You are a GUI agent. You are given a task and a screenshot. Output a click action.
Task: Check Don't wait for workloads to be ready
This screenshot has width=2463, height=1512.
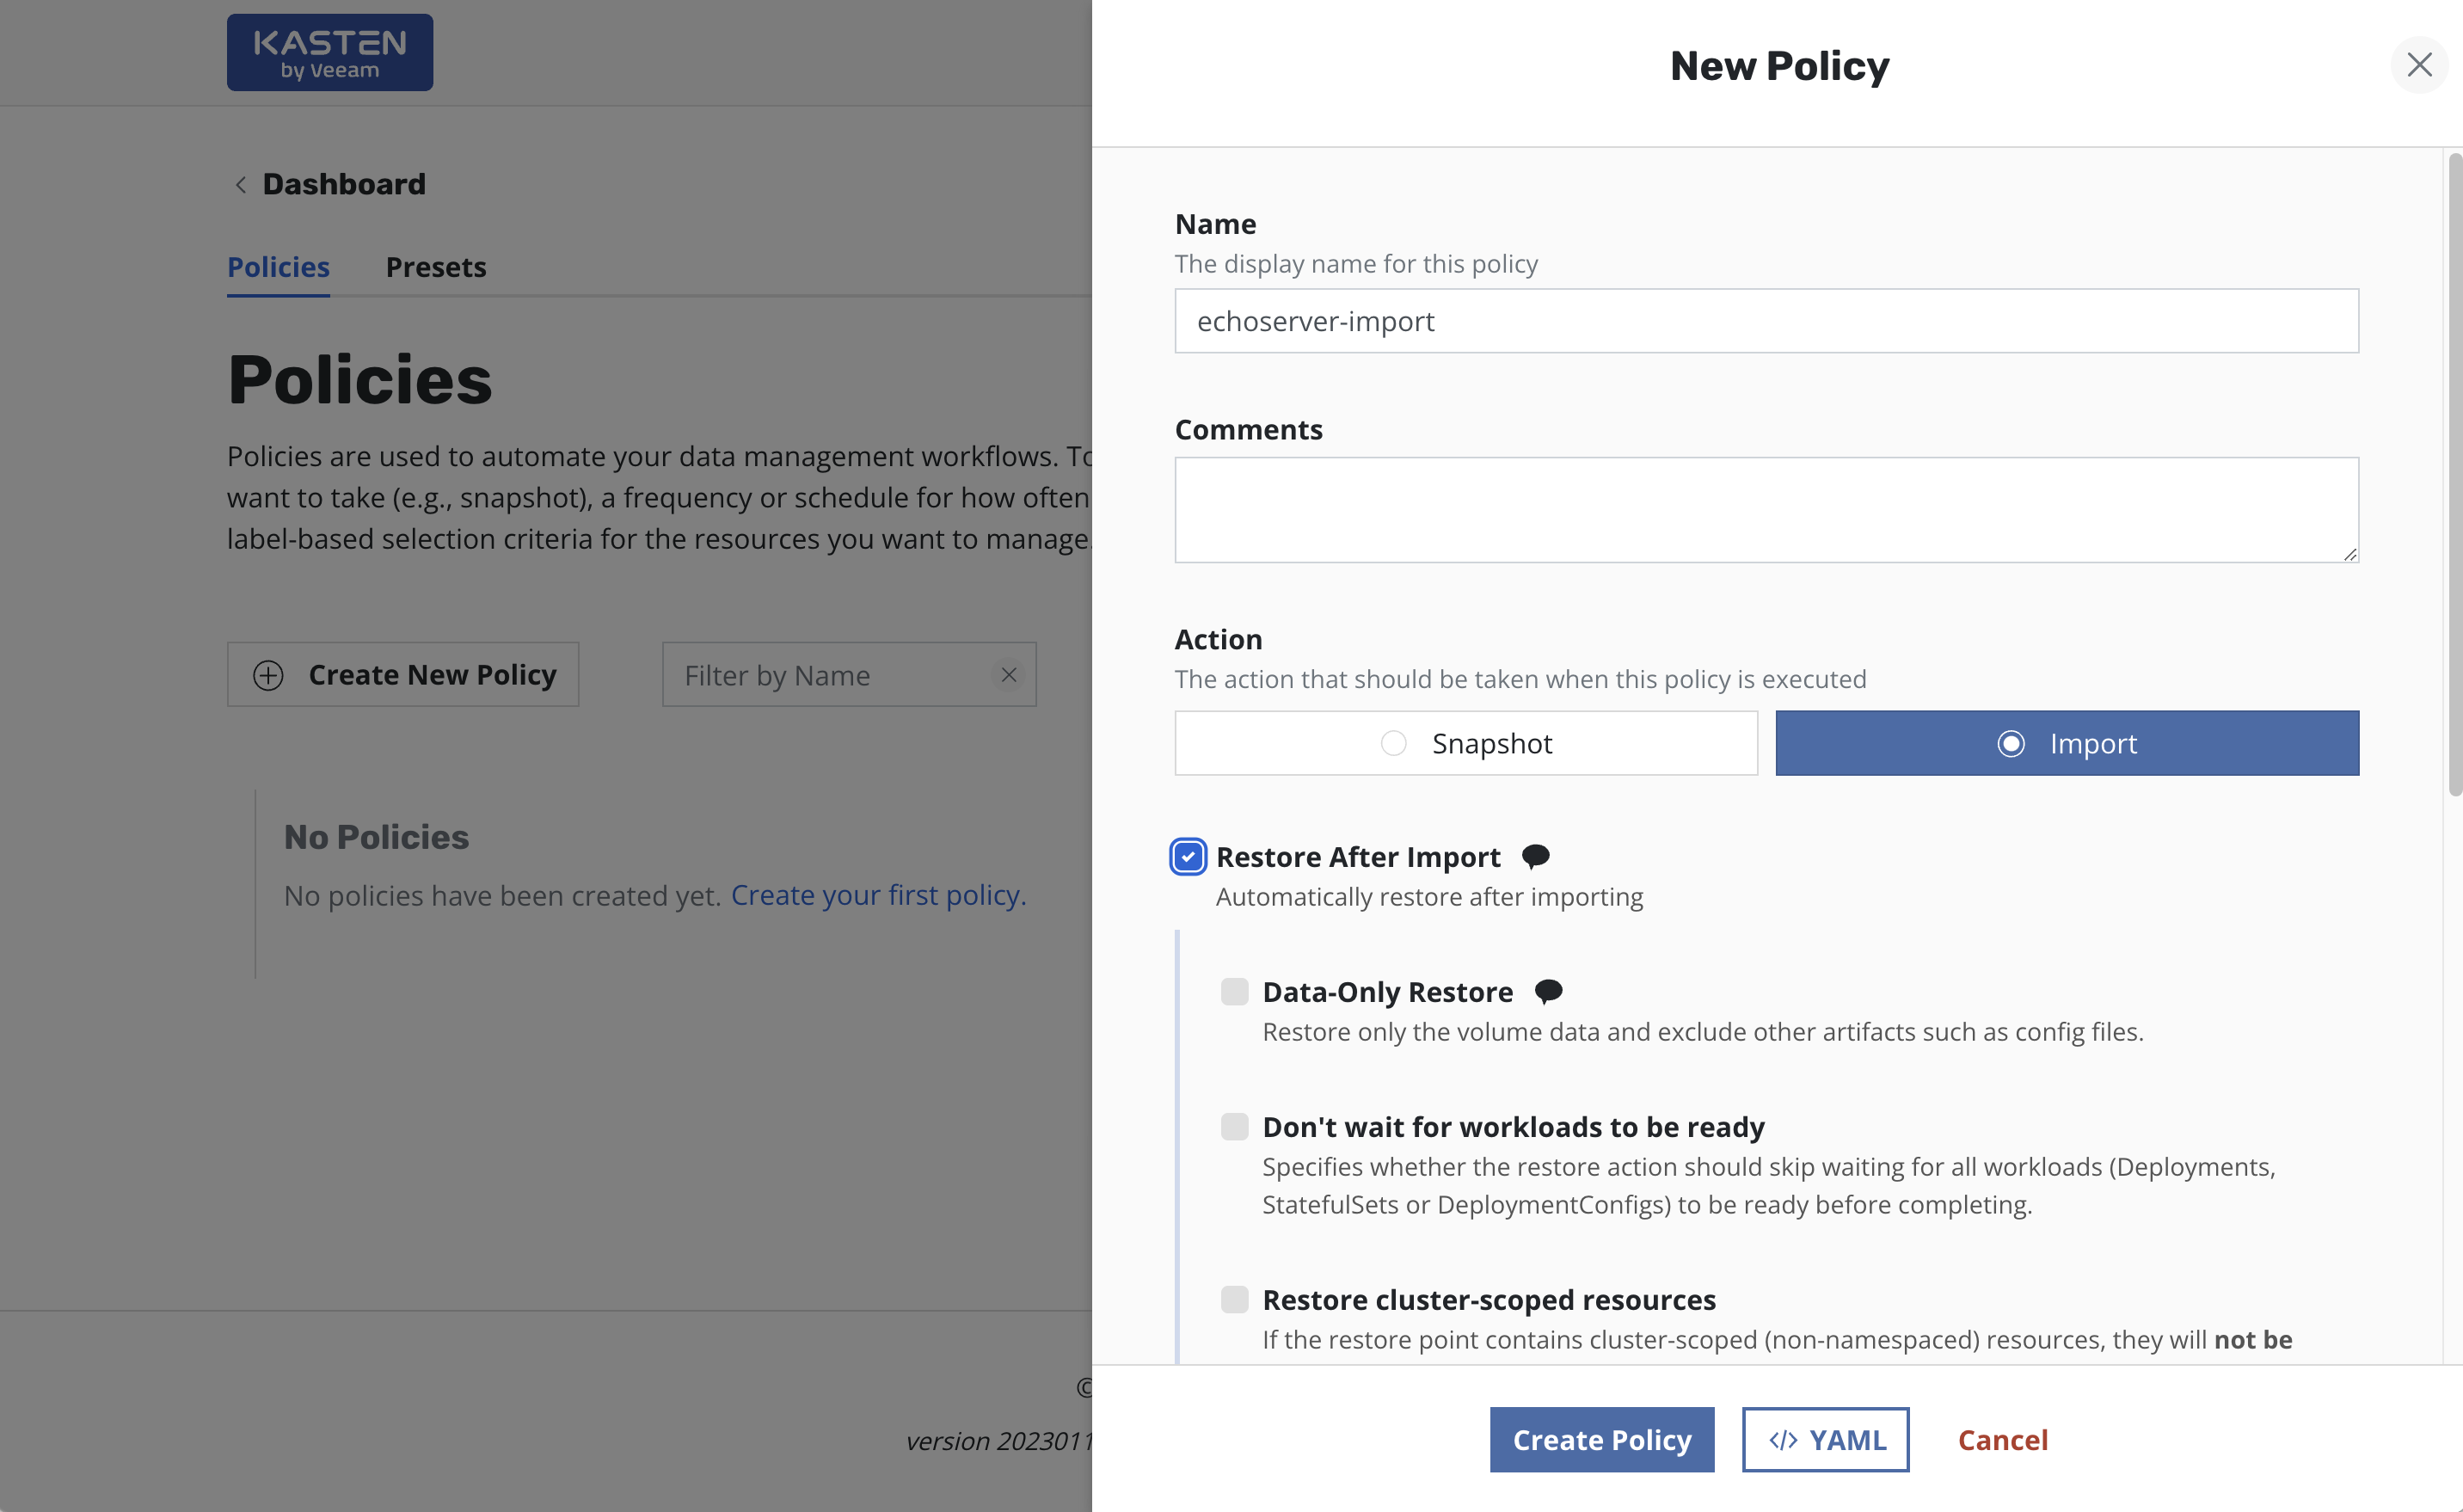[x=1234, y=1127]
